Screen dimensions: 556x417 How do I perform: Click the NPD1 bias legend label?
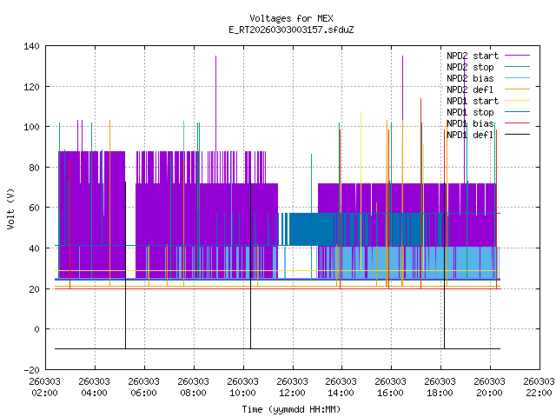(x=470, y=123)
